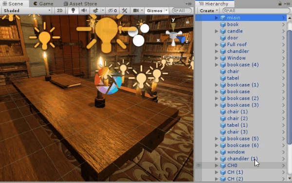The width and height of the screenshot is (292, 183).
Task: Switch to the Asset Store tab
Action: tap(80, 3)
